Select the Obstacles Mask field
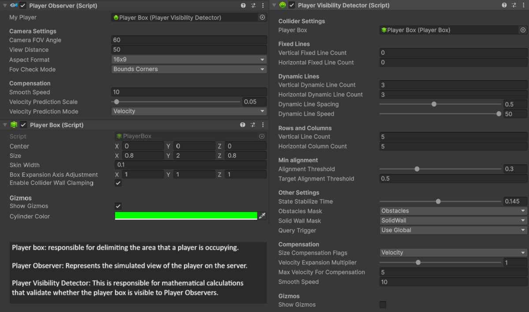Screen dimensions: 529x312 [x=453, y=211]
